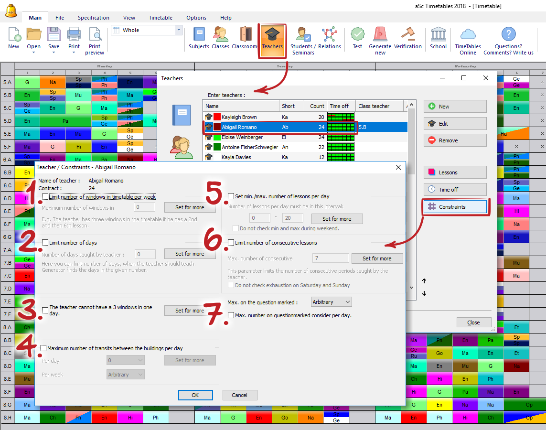Check Limit number of days

tap(45, 243)
